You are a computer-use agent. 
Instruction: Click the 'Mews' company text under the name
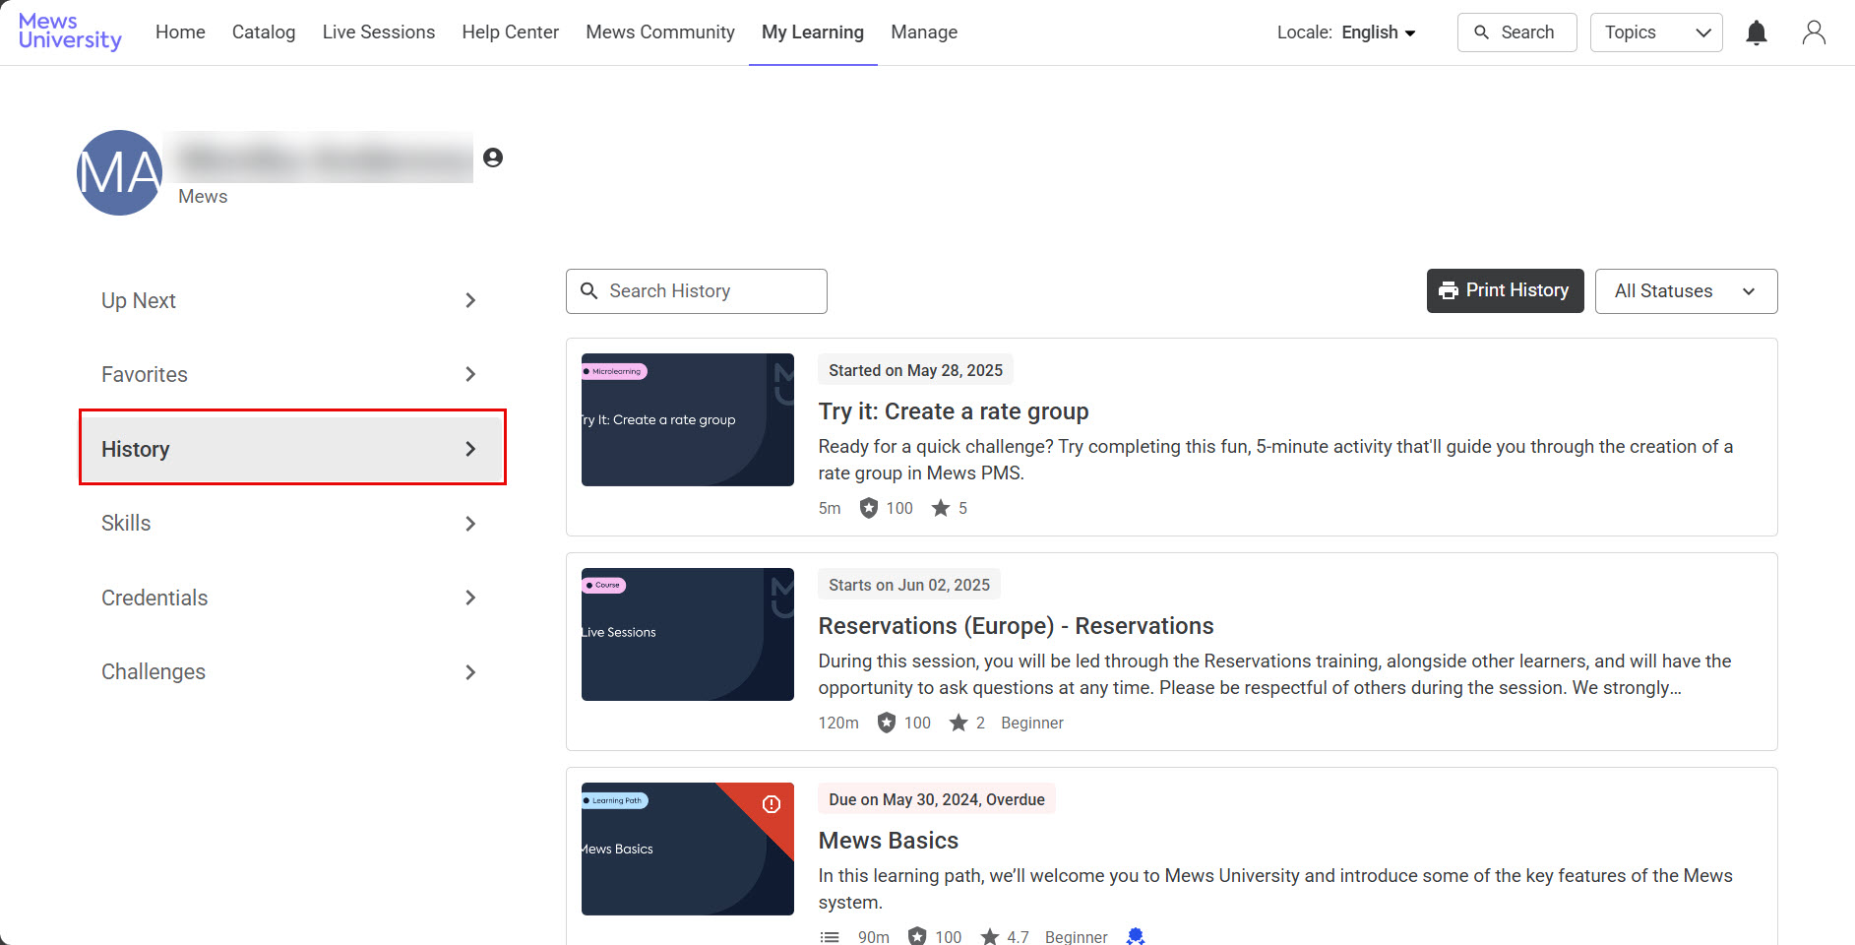click(203, 196)
